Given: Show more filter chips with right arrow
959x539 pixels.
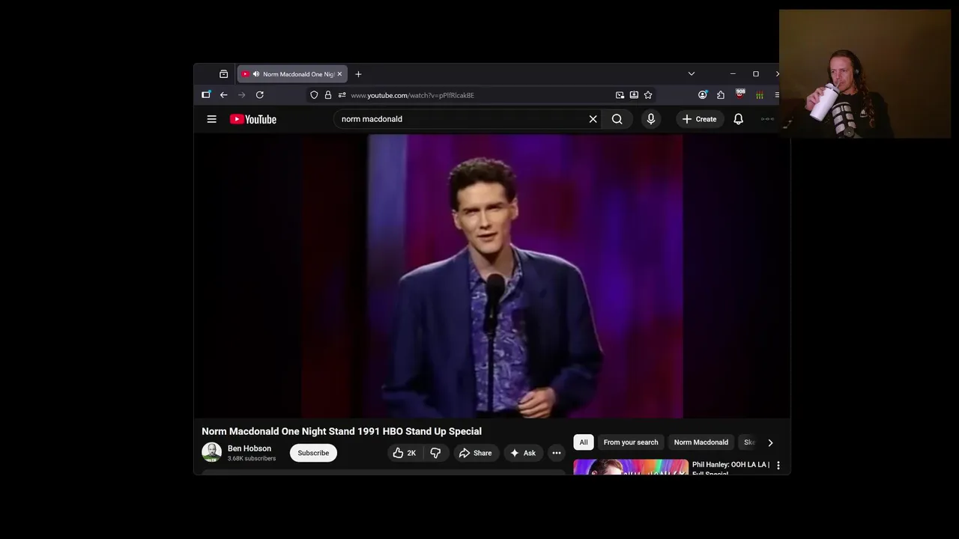Looking at the screenshot, I should coord(770,442).
